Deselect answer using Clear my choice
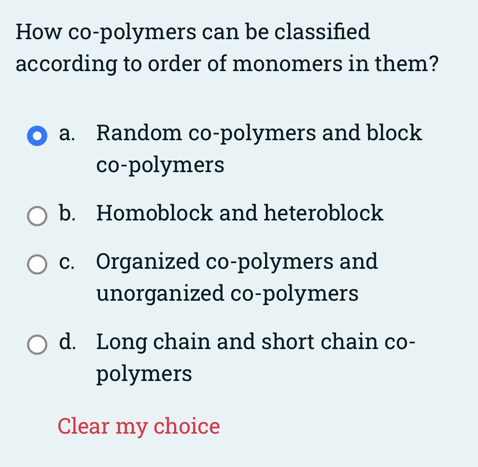Screen dimensions: 478x467 point(138,426)
